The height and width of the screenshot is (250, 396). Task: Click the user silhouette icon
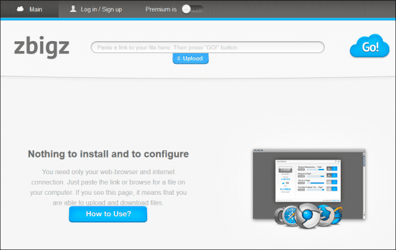tap(73, 9)
